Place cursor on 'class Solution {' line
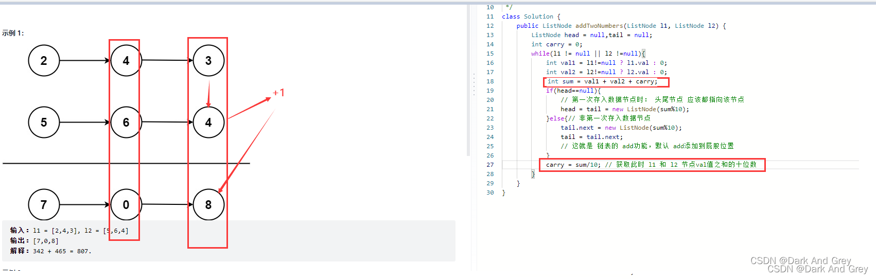 [x=531, y=16]
